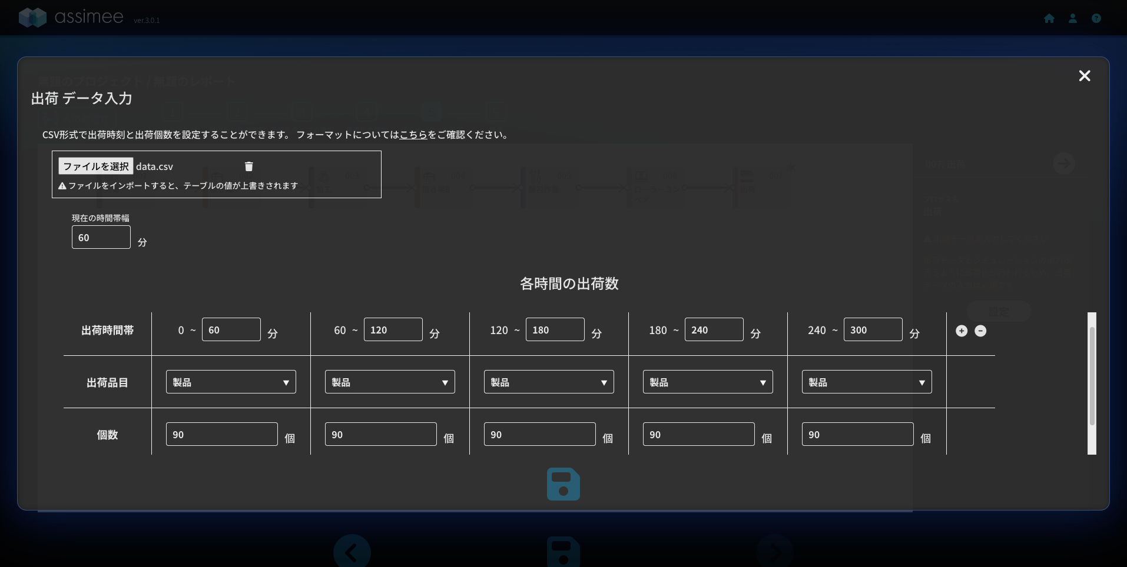Click the assimee logo

[x=72, y=17]
